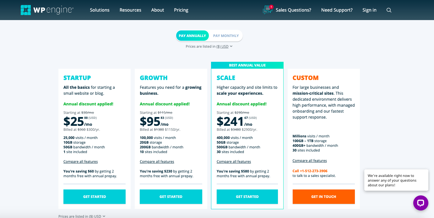The width and height of the screenshot is (434, 218).
Task: Open search with the magnifying glass icon
Action: coord(389,10)
